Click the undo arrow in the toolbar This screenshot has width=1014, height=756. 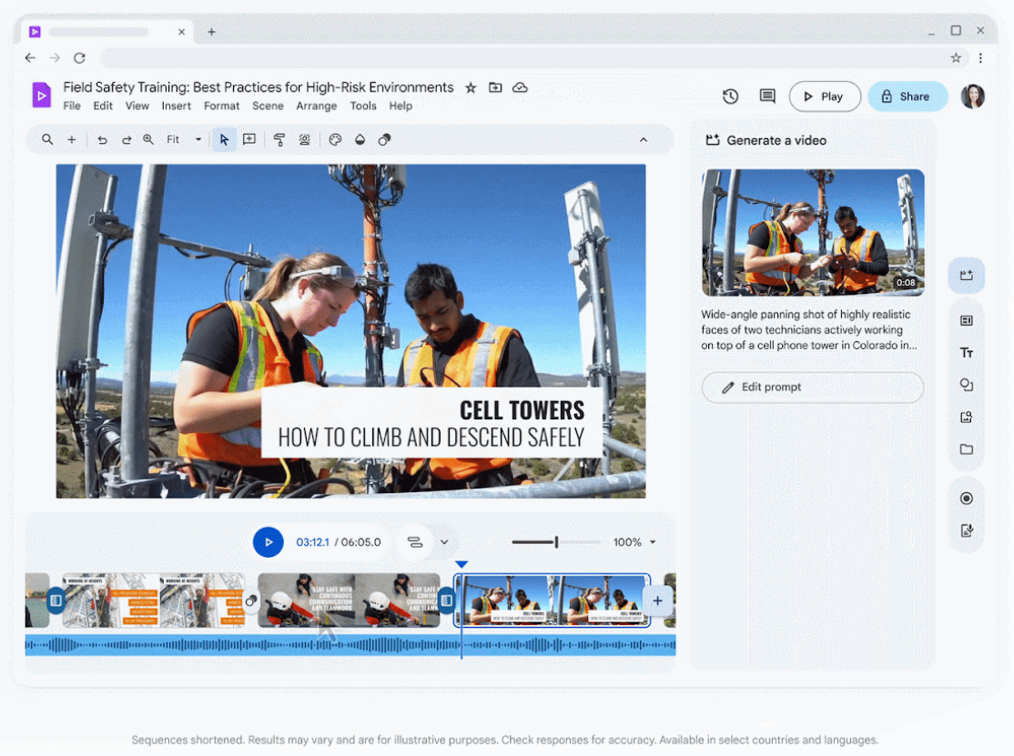[103, 139]
